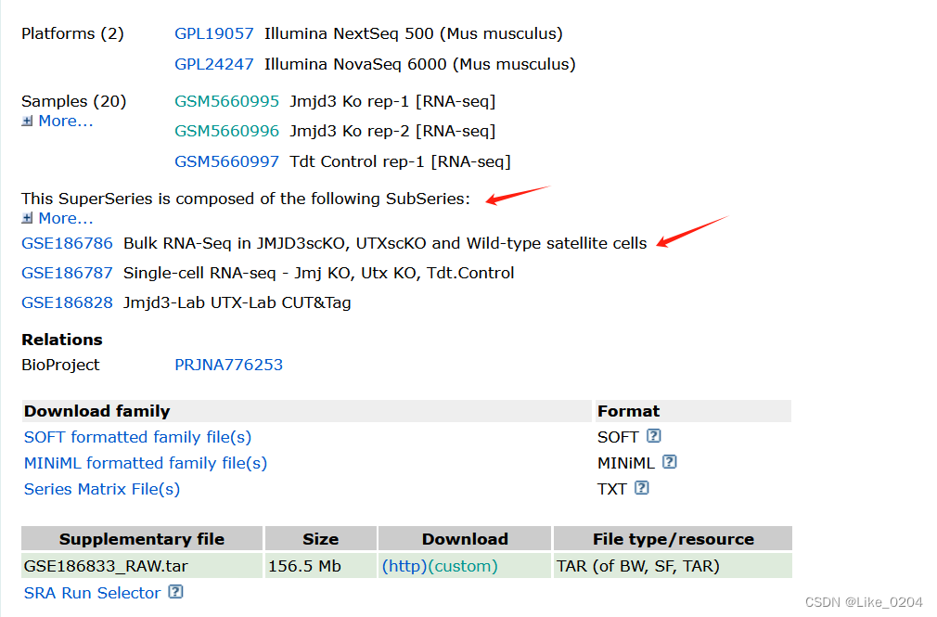
Task: Open BioProject PRJNA776253
Action: (228, 365)
